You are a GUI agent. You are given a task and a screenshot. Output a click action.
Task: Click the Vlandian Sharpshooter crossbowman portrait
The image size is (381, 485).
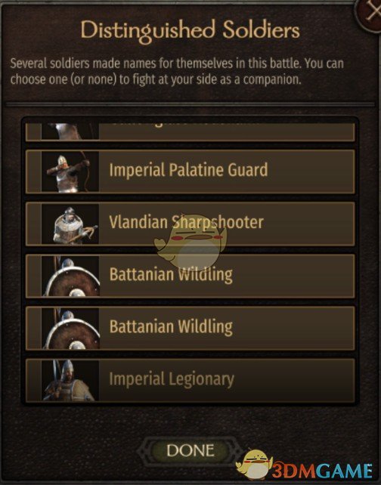pyautogui.click(x=70, y=224)
